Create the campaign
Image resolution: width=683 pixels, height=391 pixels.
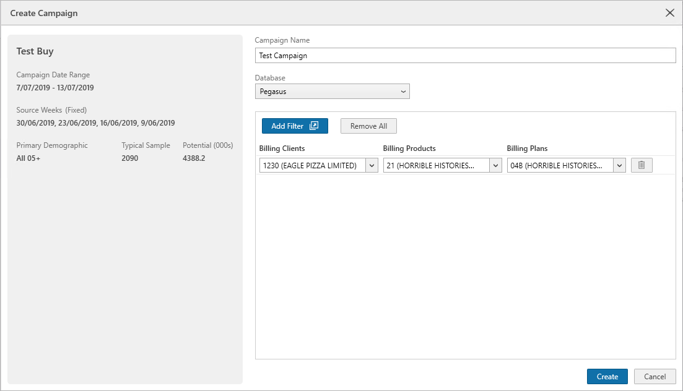[607, 377]
